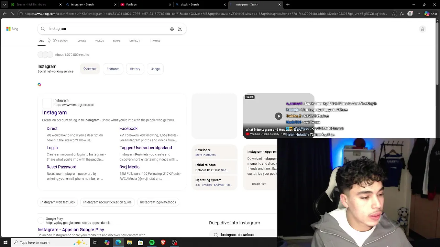Viewport: 440px width, 247px height.
Task: Open a new browser tab
Action: tap(288, 4)
